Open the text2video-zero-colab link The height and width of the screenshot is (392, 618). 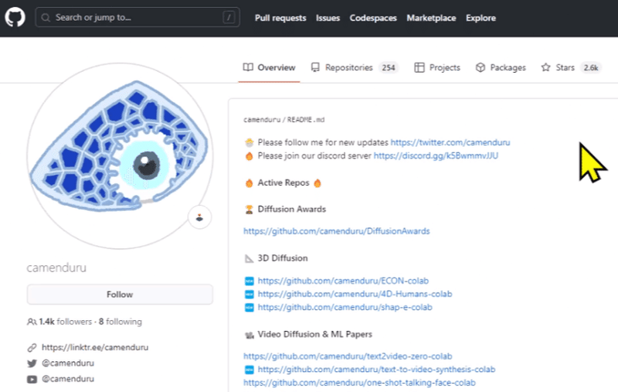(x=348, y=356)
